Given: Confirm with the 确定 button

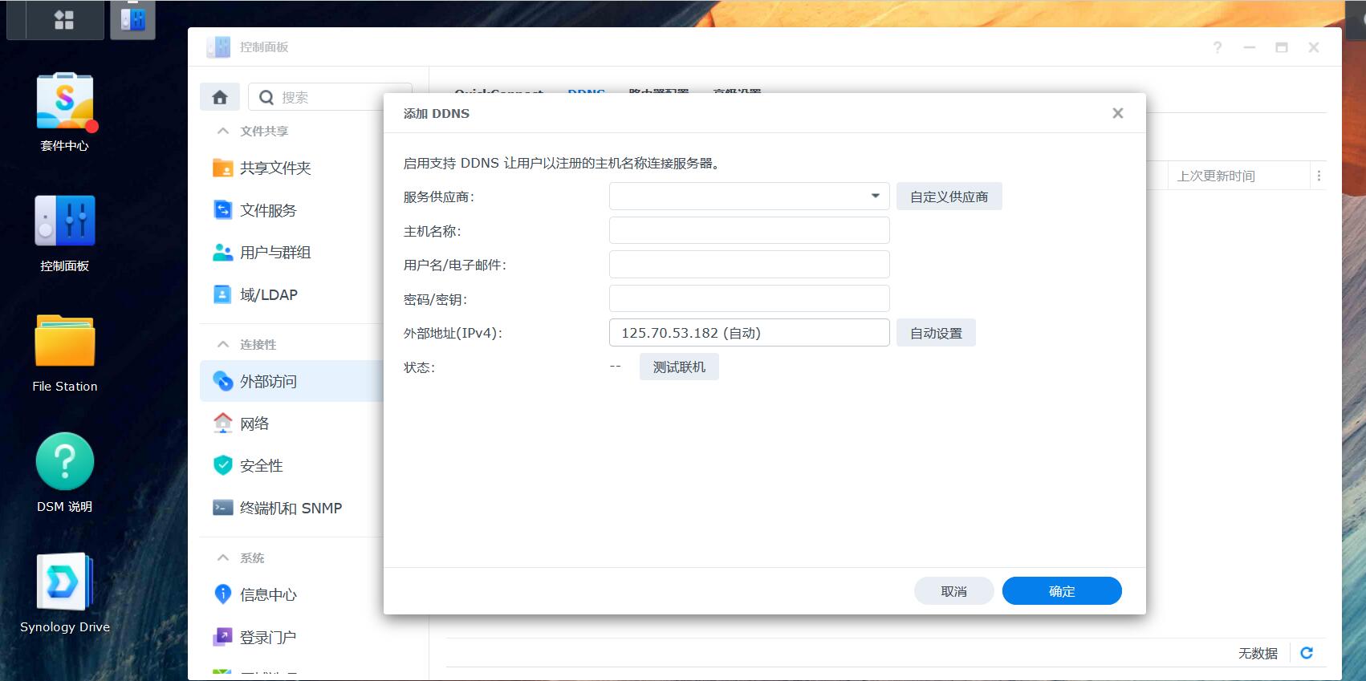Looking at the screenshot, I should click(x=1062, y=591).
